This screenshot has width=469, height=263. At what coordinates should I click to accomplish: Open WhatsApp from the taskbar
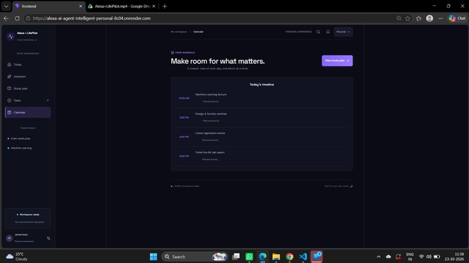tap(249, 257)
